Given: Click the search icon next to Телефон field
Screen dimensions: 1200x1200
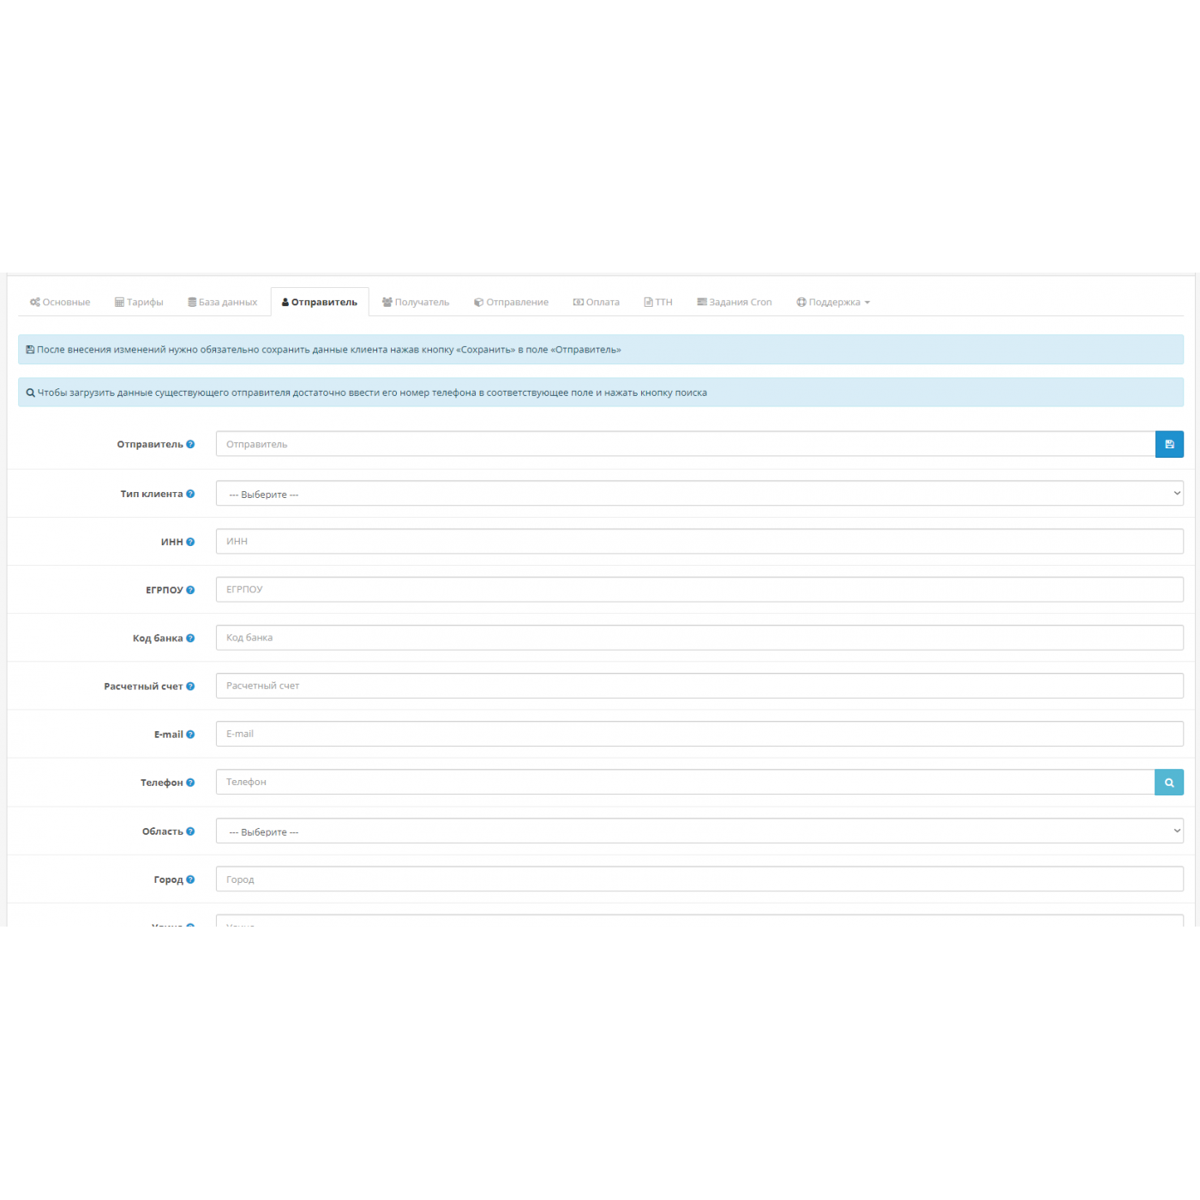Looking at the screenshot, I should [x=1169, y=783].
